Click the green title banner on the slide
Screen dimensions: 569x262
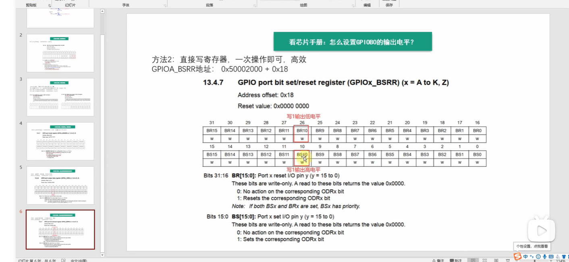pos(353,41)
